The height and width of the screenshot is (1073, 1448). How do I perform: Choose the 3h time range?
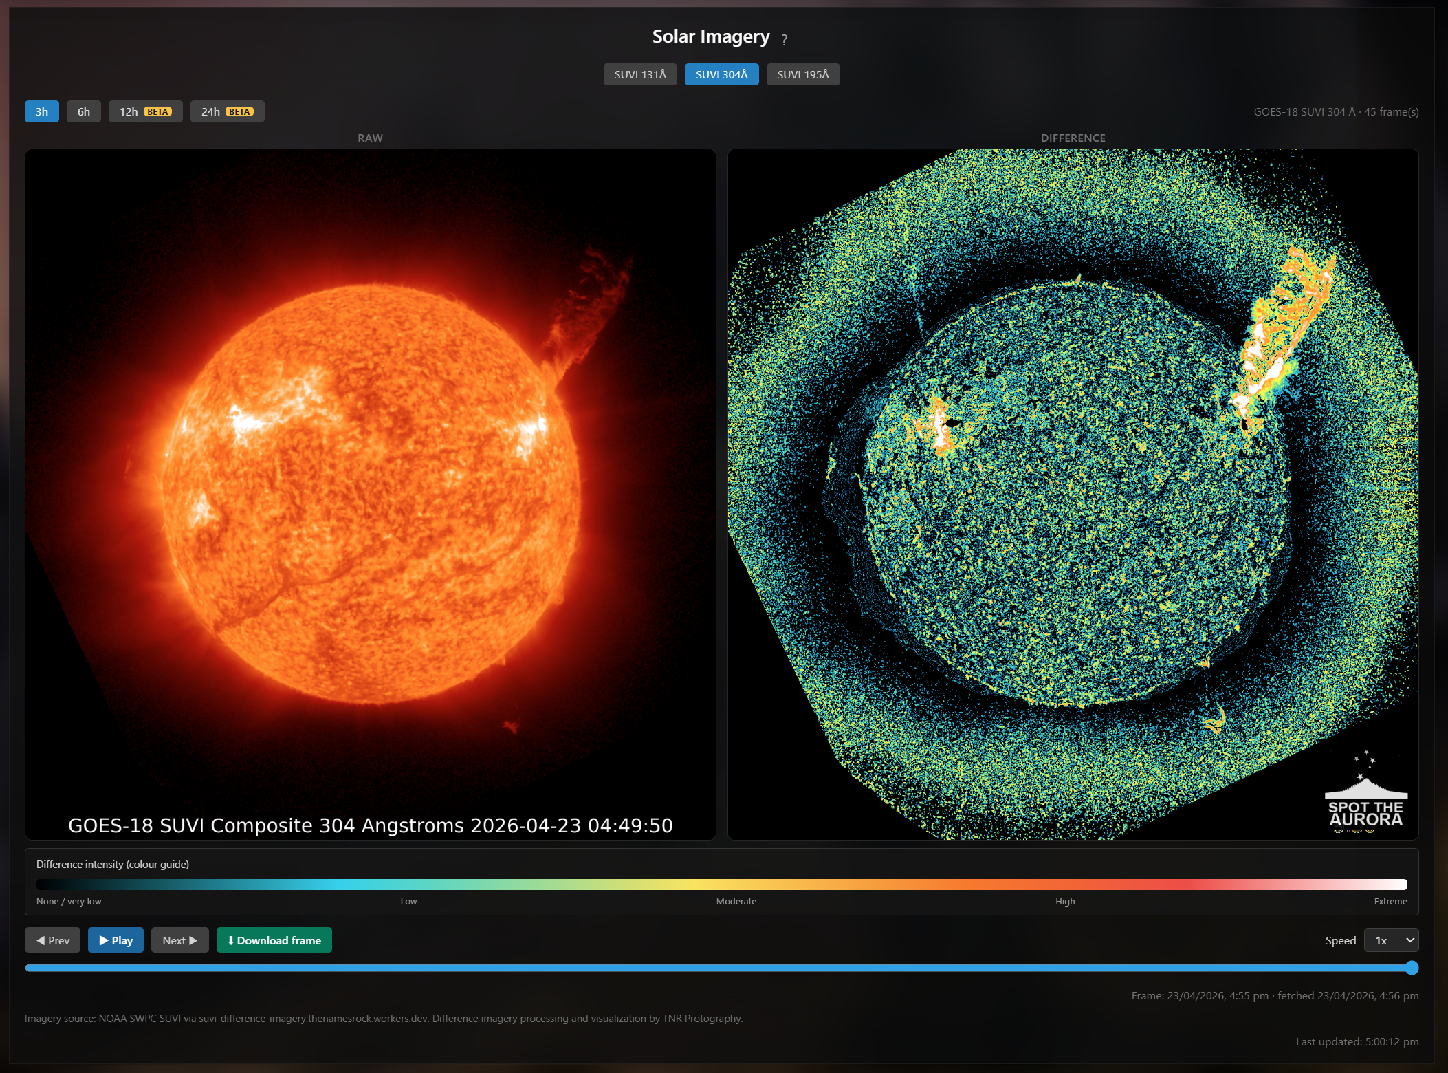pos(42,111)
